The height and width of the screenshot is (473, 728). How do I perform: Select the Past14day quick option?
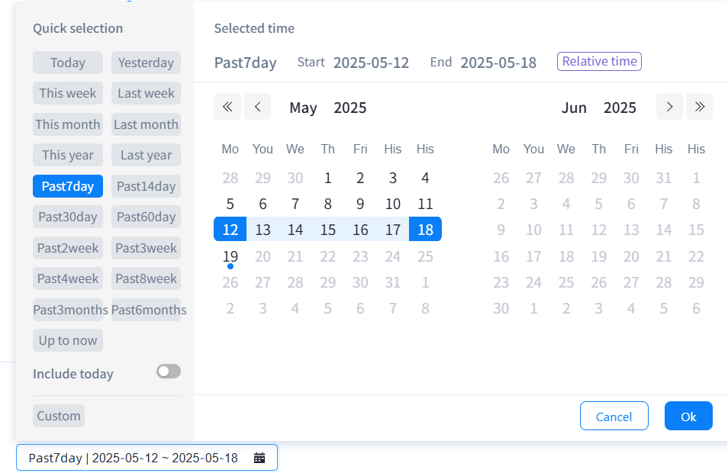pos(146,186)
